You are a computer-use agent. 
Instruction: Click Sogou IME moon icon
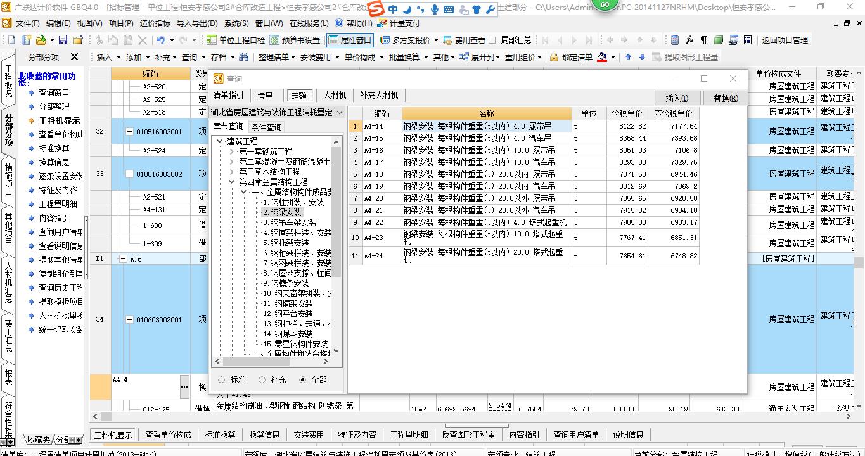(406, 9)
